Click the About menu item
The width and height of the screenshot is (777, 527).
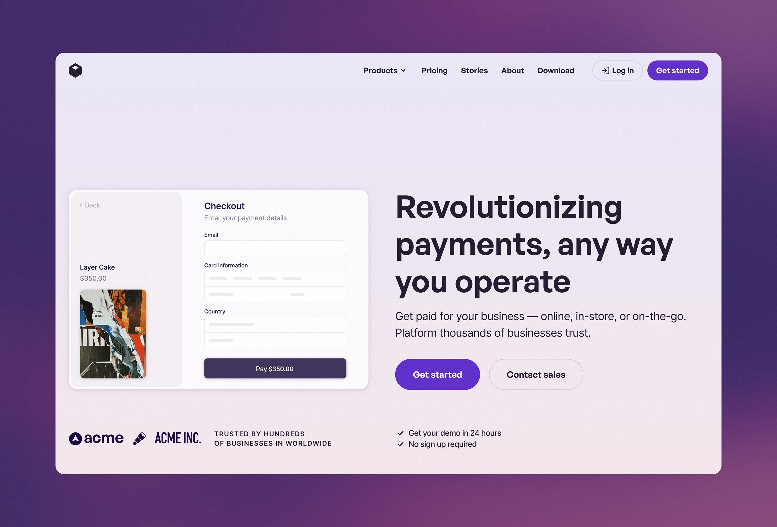(x=512, y=70)
